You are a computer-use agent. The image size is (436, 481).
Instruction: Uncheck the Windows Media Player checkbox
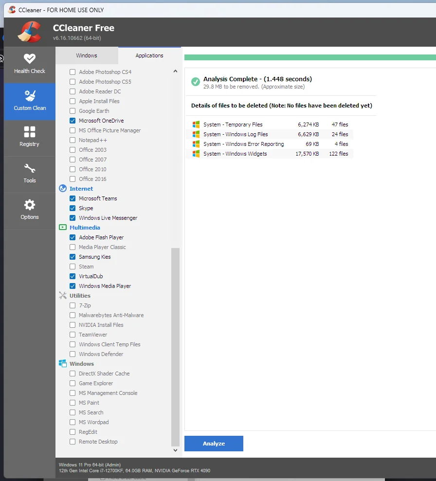[x=73, y=286]
